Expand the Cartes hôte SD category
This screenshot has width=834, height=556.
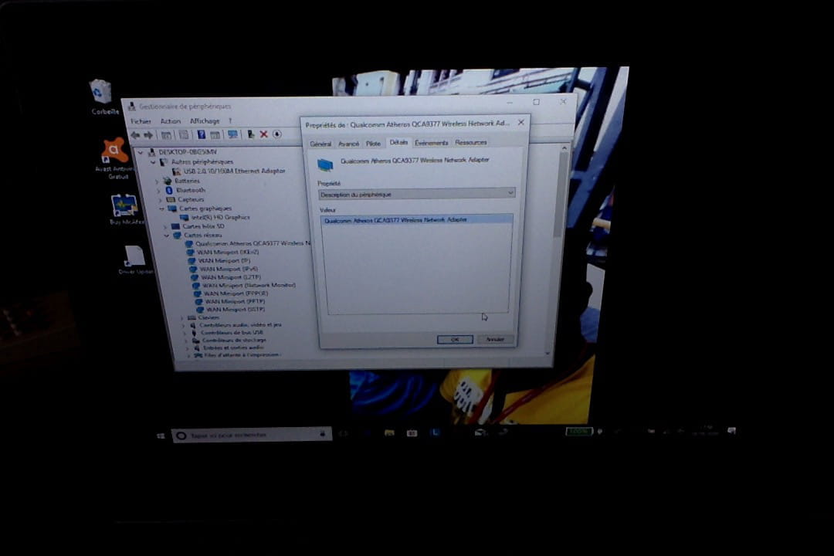point(165,227)
